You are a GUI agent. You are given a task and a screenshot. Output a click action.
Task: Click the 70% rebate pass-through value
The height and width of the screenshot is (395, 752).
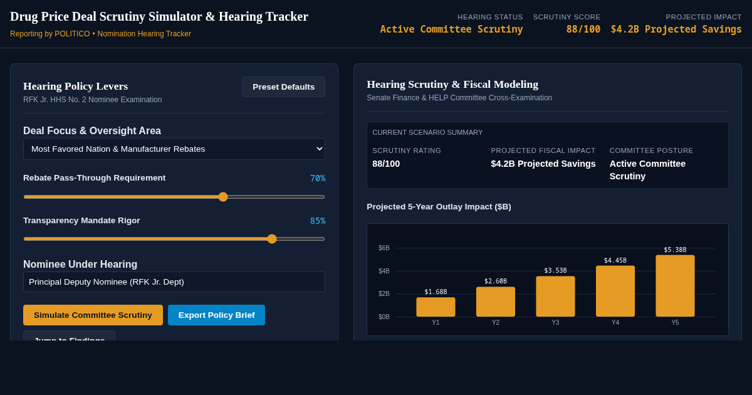[x=318, y=178]
